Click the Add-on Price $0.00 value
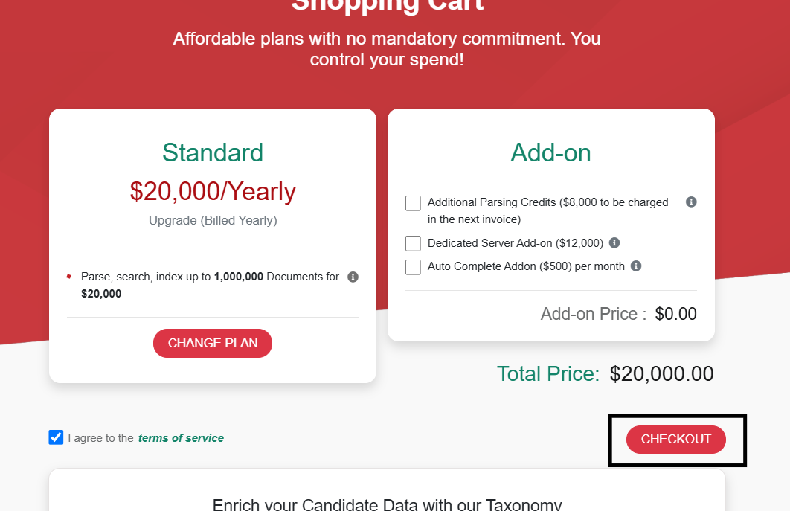Viewport: 790px width, 511px height. point(675,314)
